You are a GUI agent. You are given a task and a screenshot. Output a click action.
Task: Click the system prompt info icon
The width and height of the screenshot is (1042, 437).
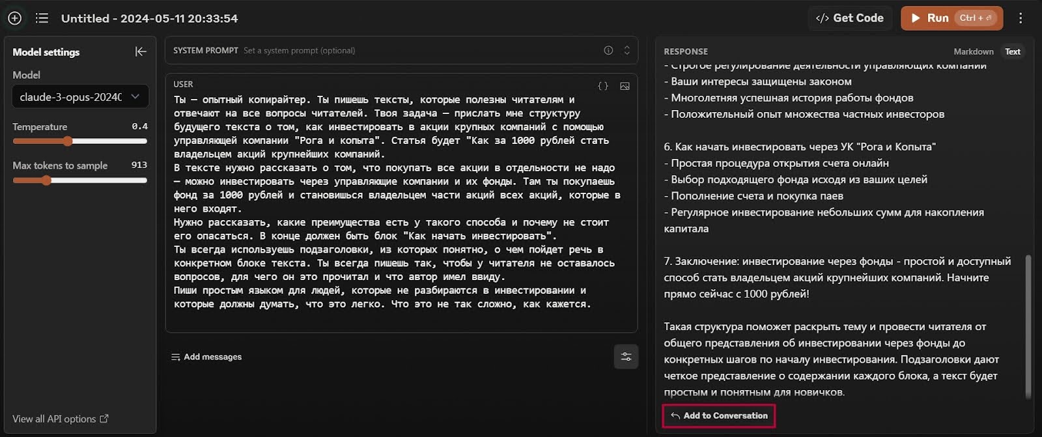(608, 50)
